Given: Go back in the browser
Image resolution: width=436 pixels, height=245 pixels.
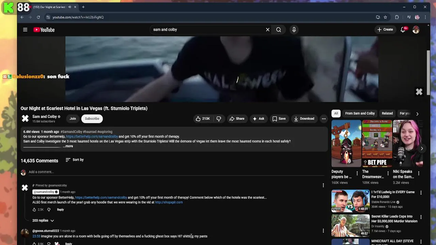Looking at the screenshot, I should (x=22, y=17).
